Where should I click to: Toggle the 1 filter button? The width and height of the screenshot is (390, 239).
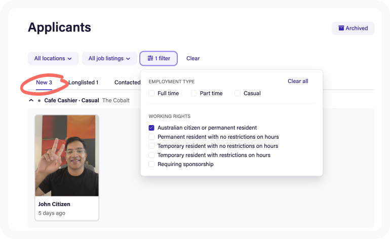159,58
